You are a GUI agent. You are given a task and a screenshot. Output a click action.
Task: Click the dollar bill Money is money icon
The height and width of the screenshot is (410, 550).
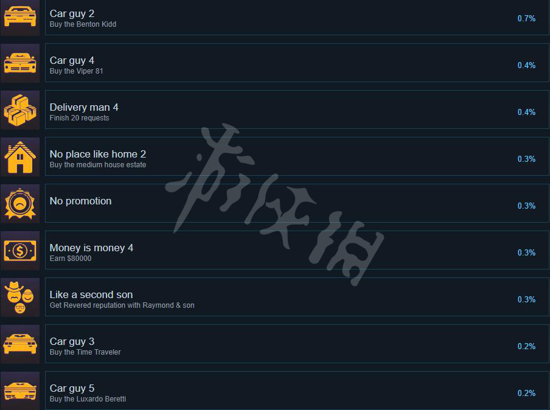click(x=20, y=251)
